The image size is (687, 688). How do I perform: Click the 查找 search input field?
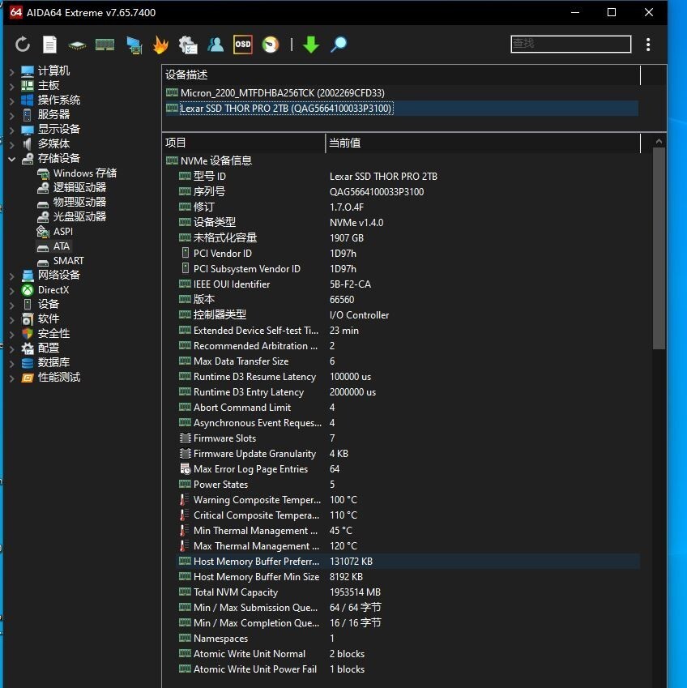570,44
